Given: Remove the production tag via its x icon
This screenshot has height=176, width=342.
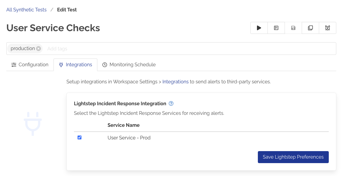Looking at the screenshot, I should tap(38, 48).
